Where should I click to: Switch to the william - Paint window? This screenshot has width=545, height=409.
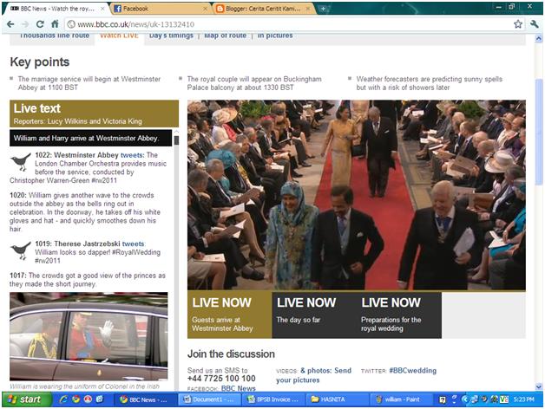[x=401, y=399]
